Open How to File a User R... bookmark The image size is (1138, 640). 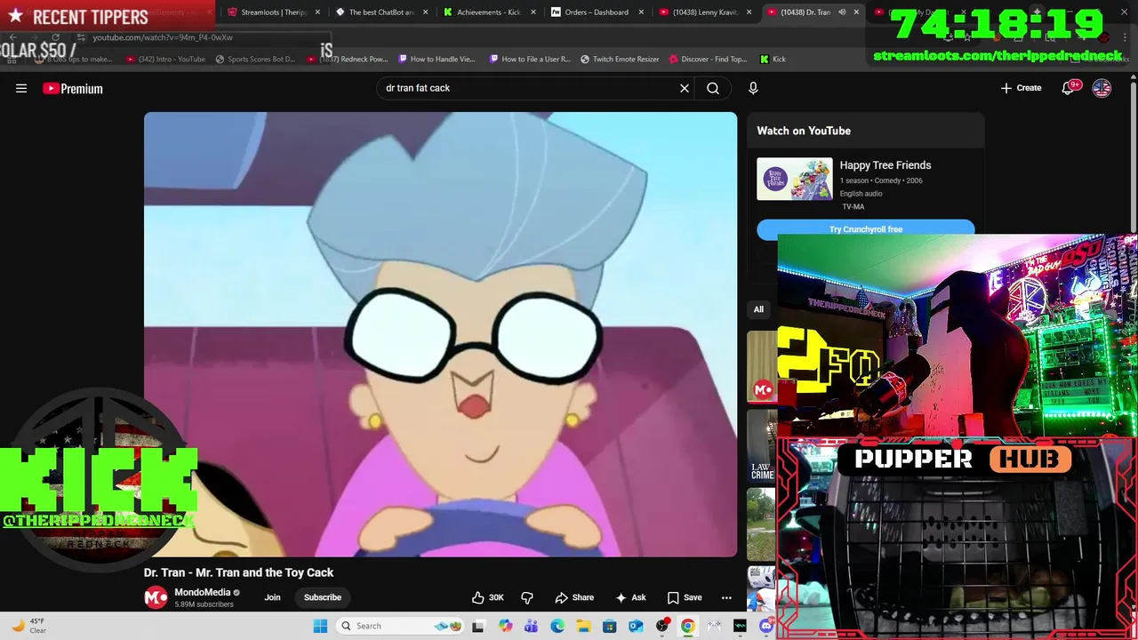coord(529,59)
